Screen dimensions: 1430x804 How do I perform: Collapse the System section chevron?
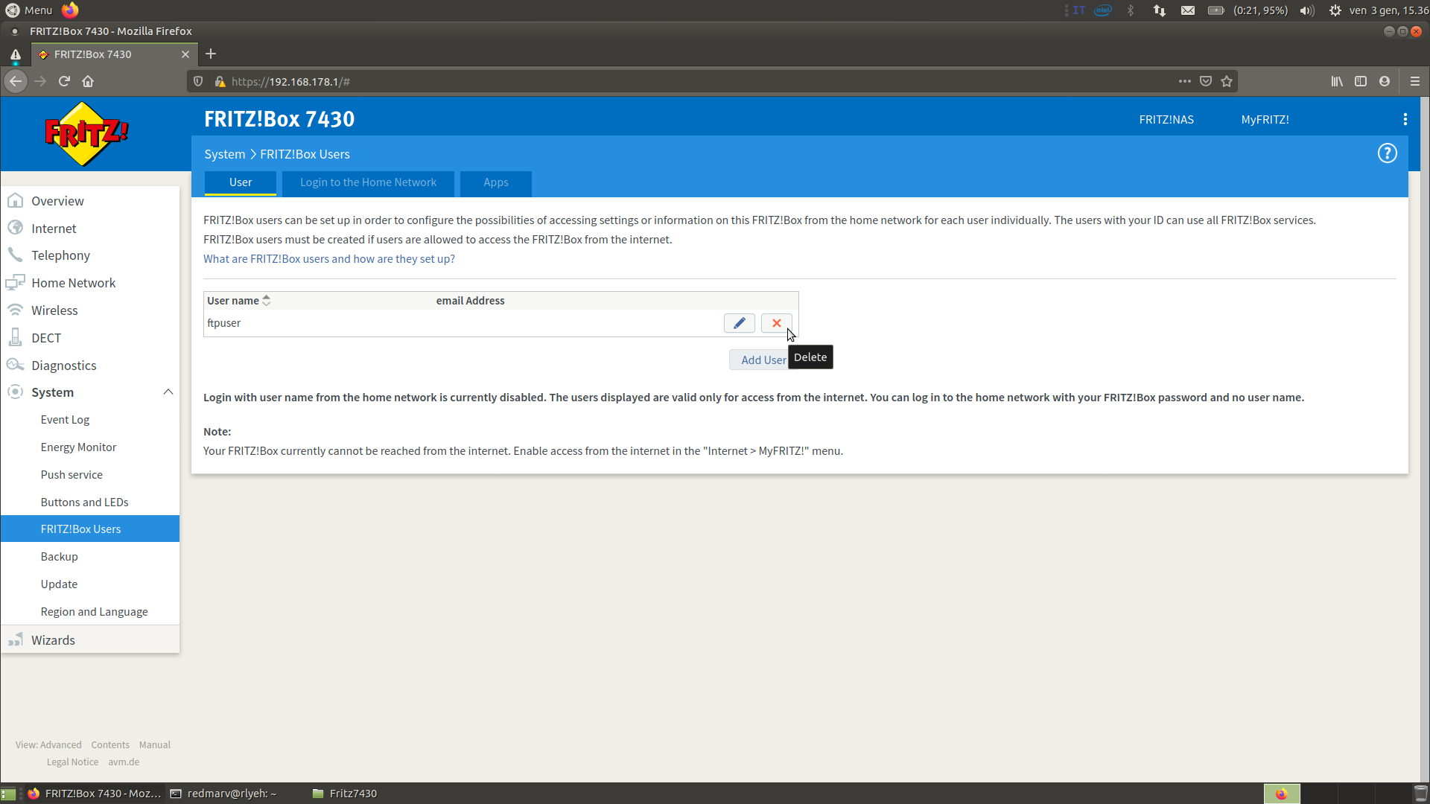(168, 392)
